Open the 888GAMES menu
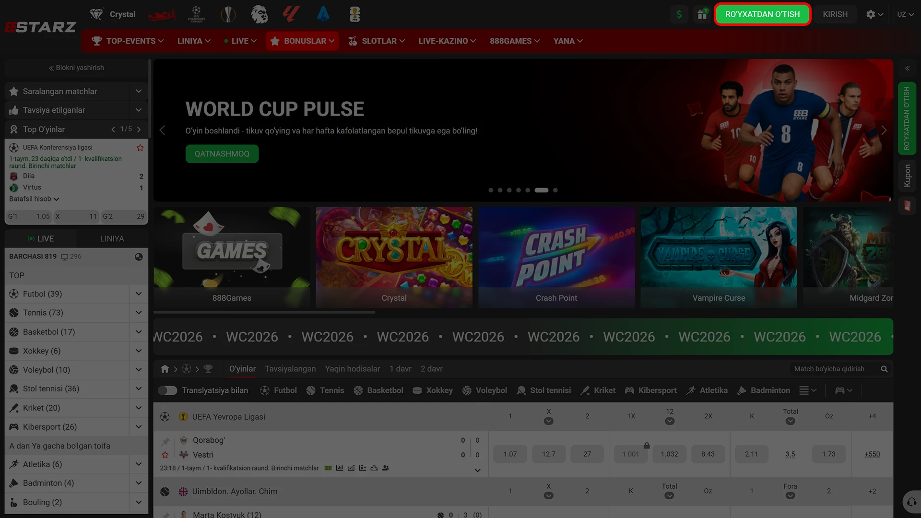The image size is (921, 518). tap(515, 41)
